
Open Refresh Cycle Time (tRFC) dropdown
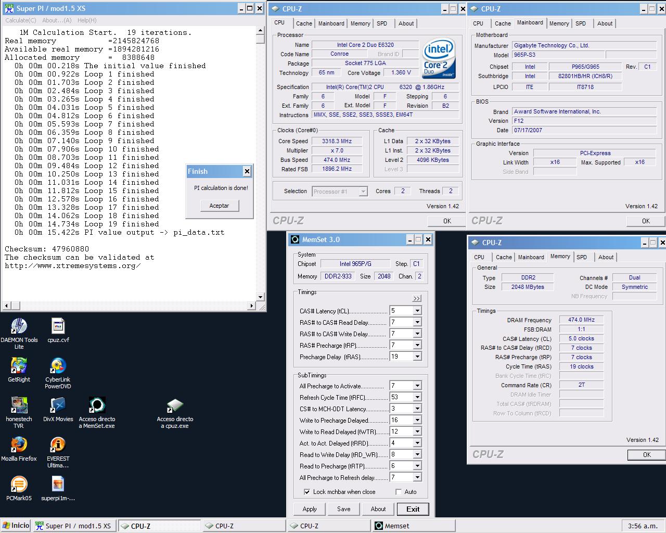[x=417, y=397]
